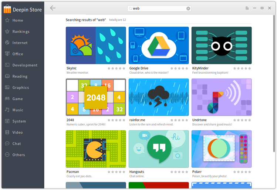Click the Office category icon
Image resolution: width=277 pixels, height=190 pixels.
pyautogui.click(x=7, y=54)
